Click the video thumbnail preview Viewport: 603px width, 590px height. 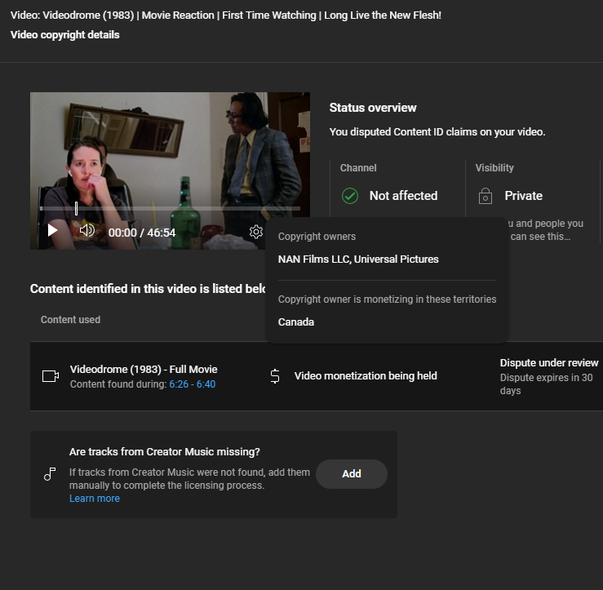(170, 171)
